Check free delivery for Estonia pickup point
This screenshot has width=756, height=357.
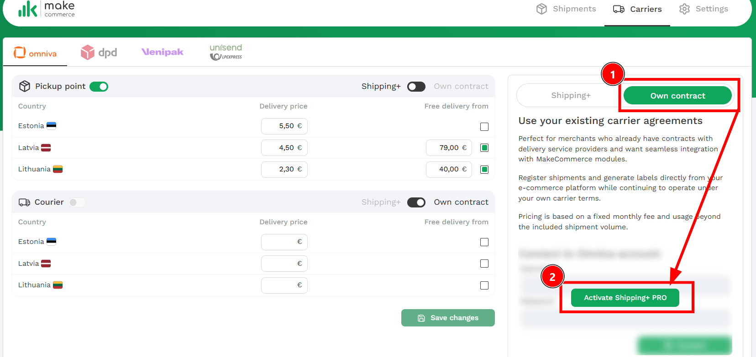[484, 127]
